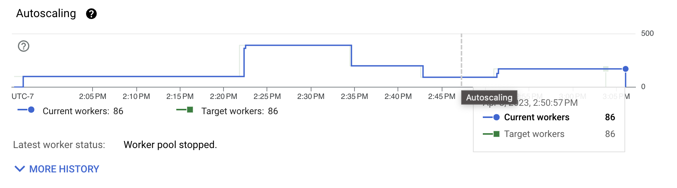Click blue Current workers legend marker below chart
This screenshot has width=677, height=188.
31,110
